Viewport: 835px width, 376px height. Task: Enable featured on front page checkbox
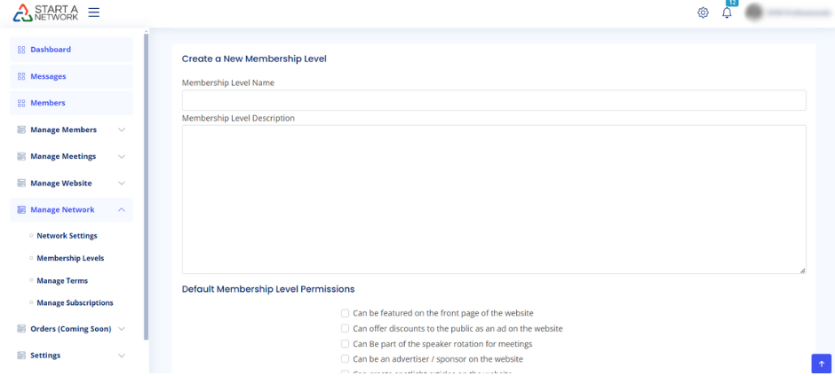tap(346, 313)
